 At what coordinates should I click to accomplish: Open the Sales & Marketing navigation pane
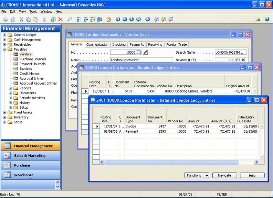click(x=31, y=156)
